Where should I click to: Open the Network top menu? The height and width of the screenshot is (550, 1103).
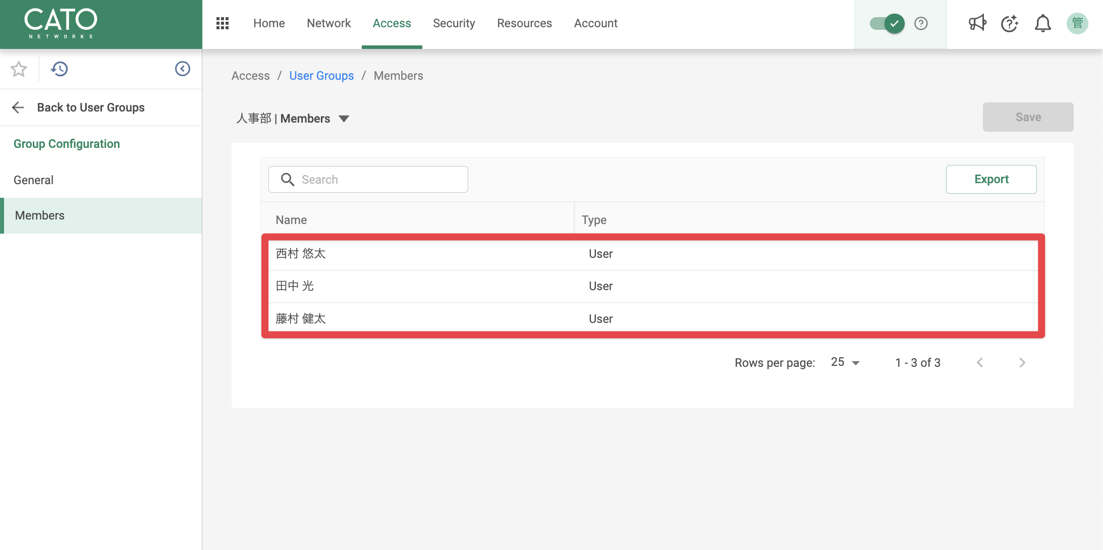coord(329,23)
